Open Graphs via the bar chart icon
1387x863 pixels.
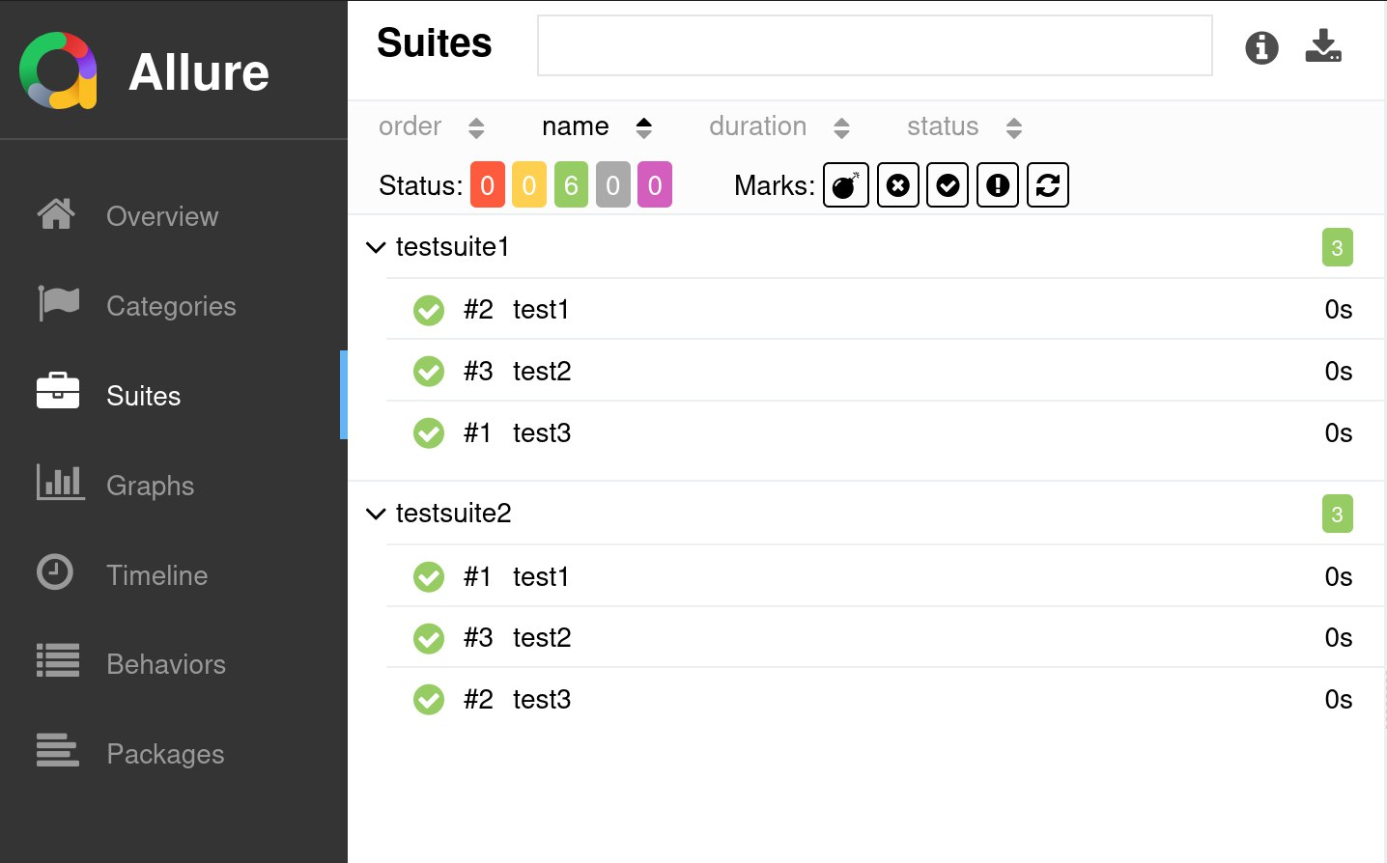(x=60, y=483)
